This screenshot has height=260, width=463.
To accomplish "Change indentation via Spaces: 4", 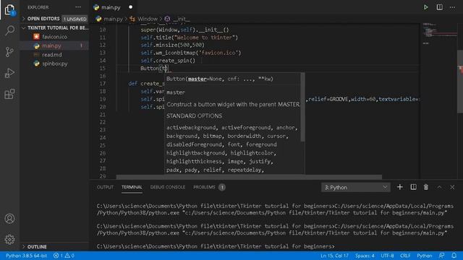I will (x=365, y=256).
